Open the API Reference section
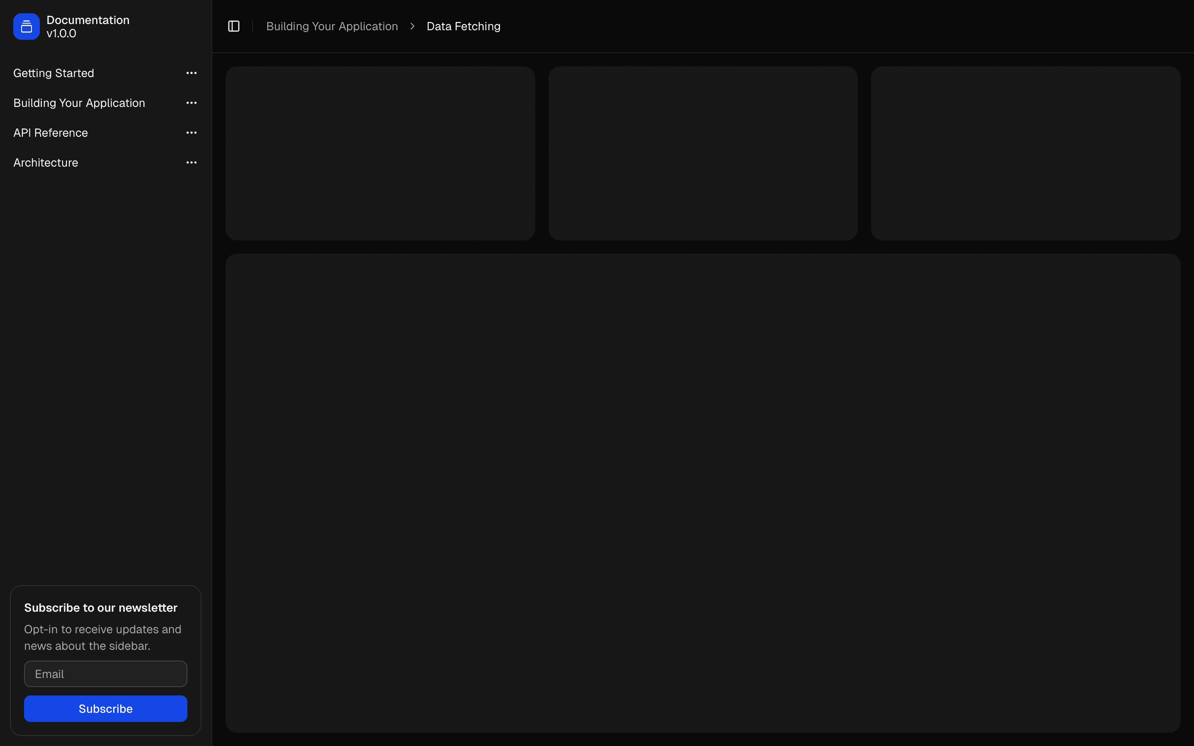1194x746 pixels. tap(50, 133)
